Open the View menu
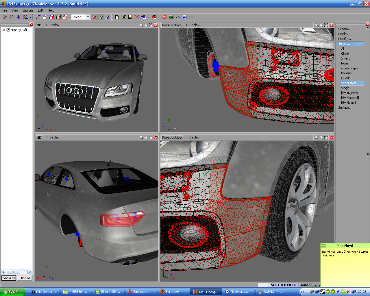 15,10
